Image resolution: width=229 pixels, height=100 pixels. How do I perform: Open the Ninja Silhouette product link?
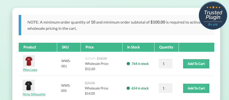(34, 94)
